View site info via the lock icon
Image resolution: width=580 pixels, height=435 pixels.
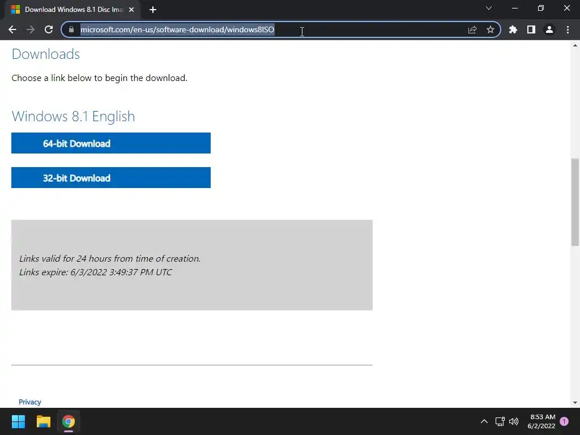click(x=71, y=29)
